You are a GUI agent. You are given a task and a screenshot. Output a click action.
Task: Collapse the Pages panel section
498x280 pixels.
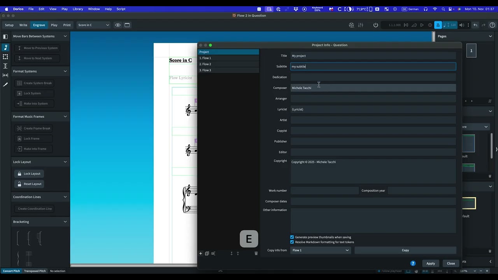[x=490, y=36]
